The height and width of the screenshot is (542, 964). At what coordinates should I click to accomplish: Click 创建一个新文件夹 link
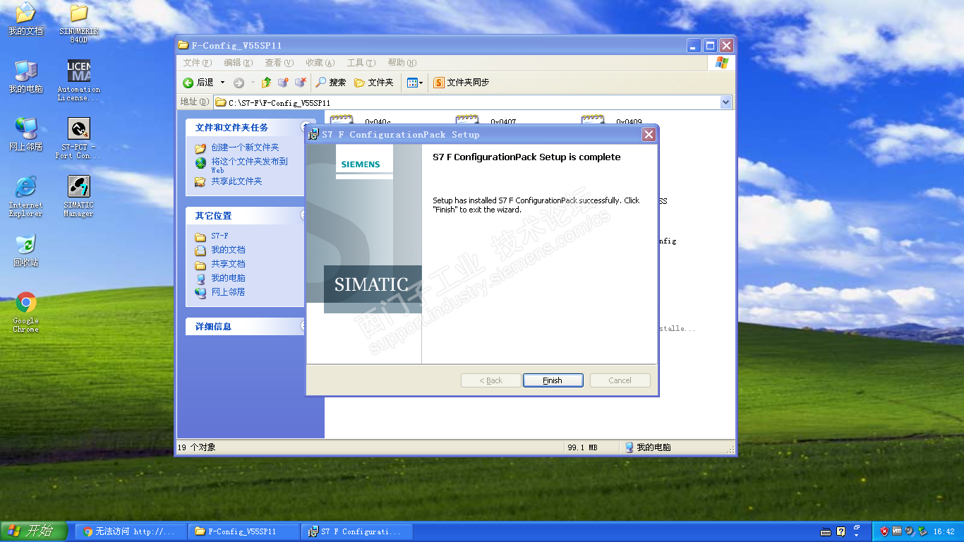245,147
